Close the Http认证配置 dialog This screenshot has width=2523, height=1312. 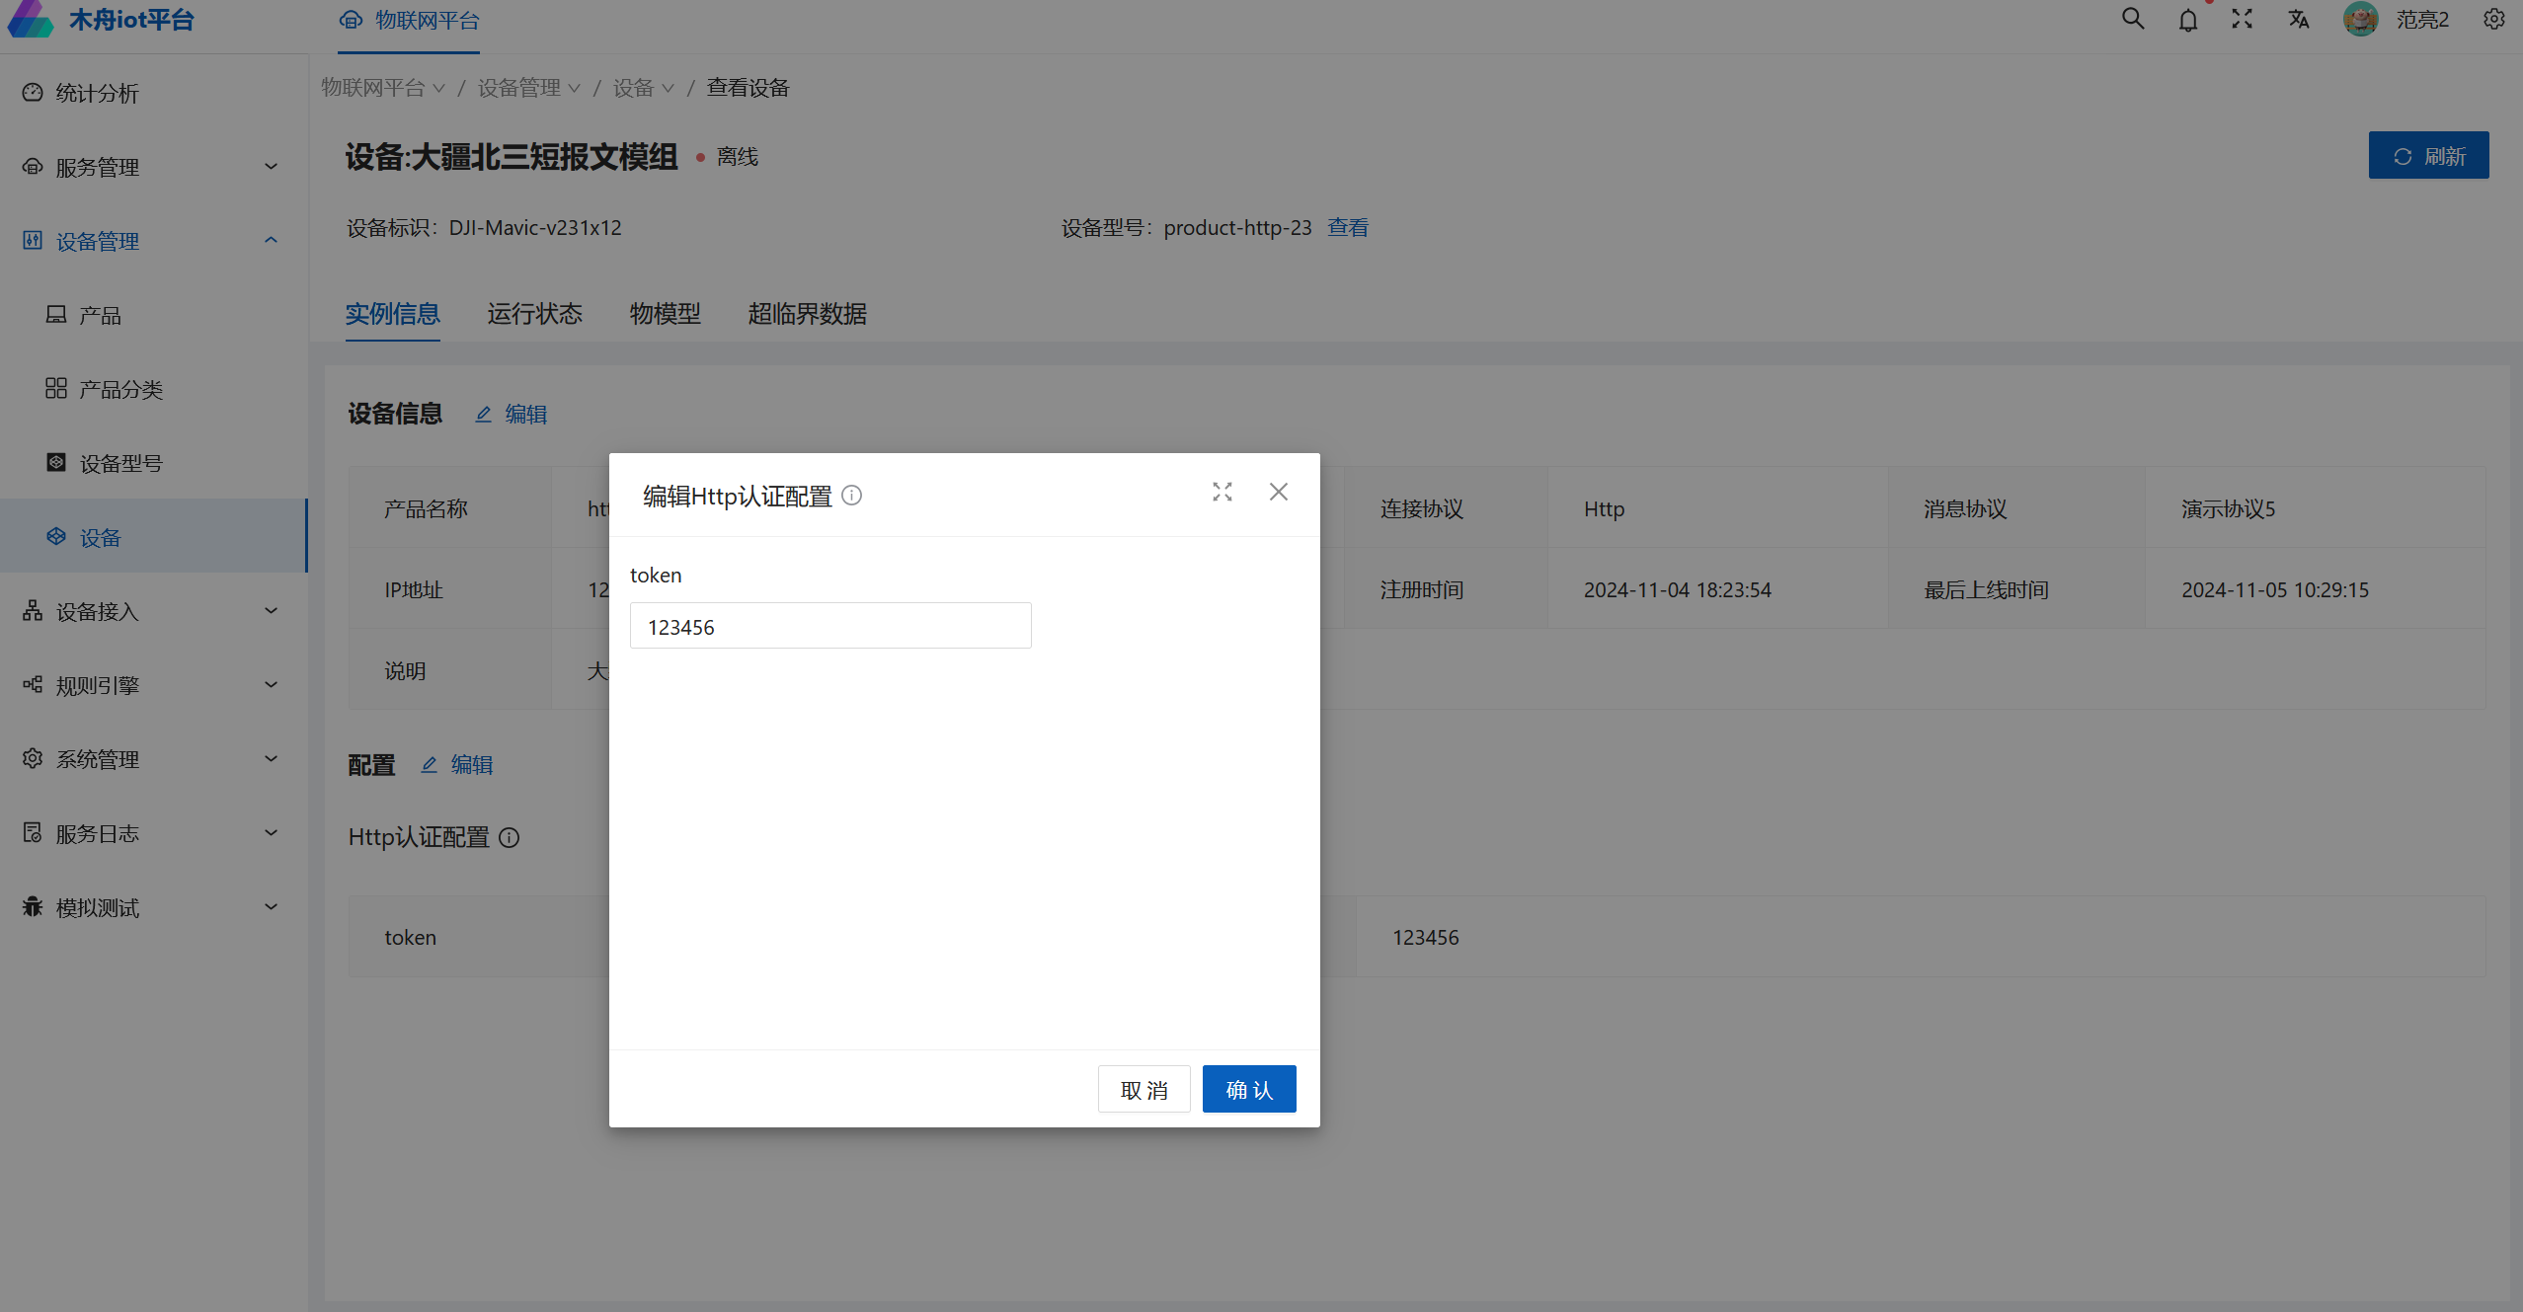click(1279, 492)
